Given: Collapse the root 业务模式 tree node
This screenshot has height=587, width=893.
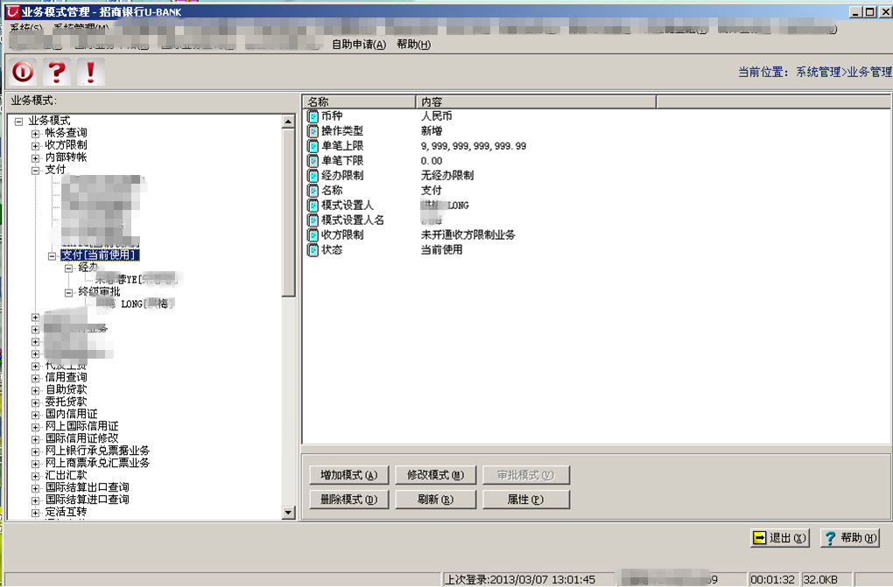Looking at the screenshot, I should (x=18, y=122).
